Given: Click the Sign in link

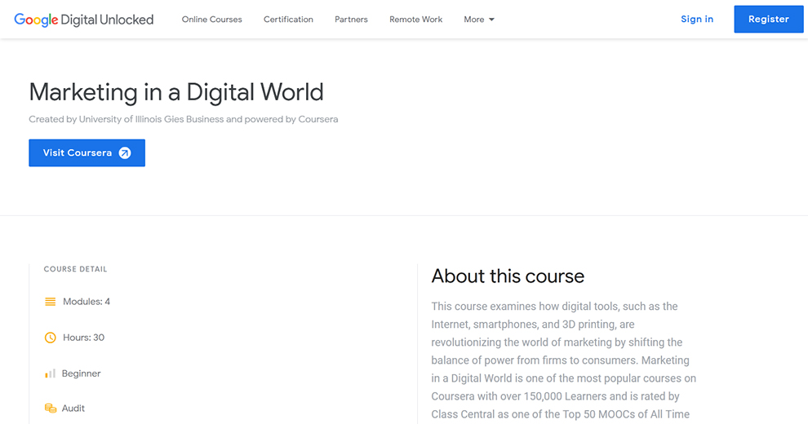Looking at the screenshot, I should [697, 19].
